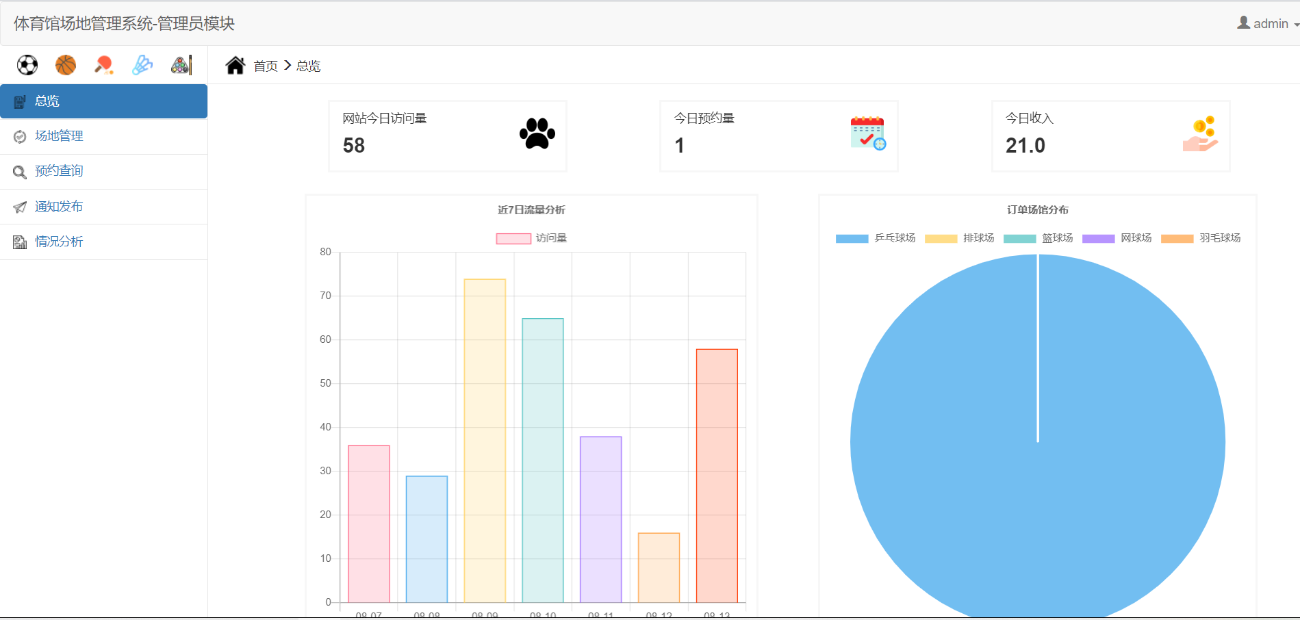
Task: Click the light blue bar in the traffic chart
Action: [x=427, y=539]
